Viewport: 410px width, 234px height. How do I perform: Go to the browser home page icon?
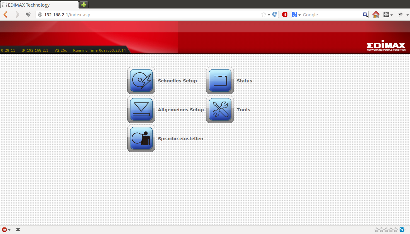pos(376,14)
